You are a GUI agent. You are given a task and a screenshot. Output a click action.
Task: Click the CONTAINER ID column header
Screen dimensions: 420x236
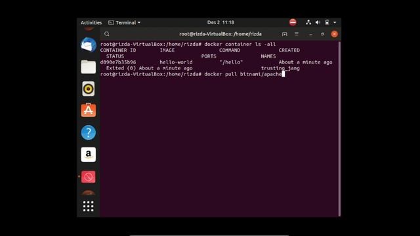pos(118,50)
